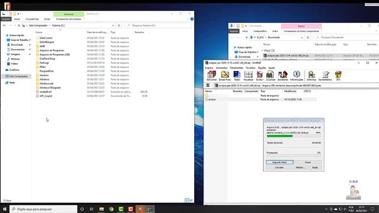Click Pausa button in extraction dialog
The image size is (379, 213).
tap(308, 162)
